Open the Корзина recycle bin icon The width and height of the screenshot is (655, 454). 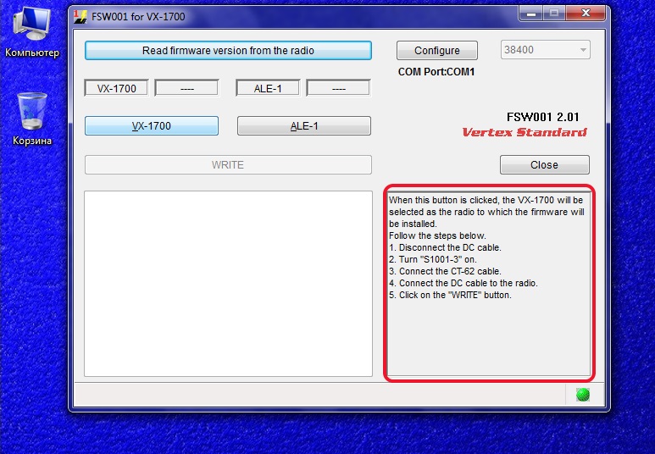31,119
